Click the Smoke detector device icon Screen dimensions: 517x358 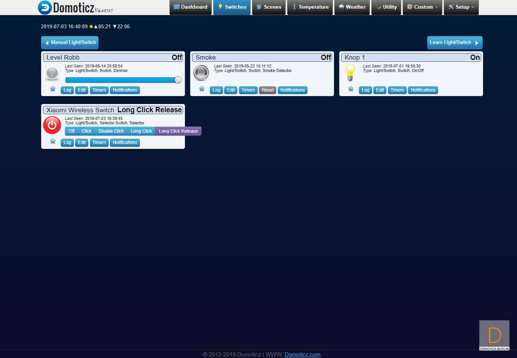point(201,73)
